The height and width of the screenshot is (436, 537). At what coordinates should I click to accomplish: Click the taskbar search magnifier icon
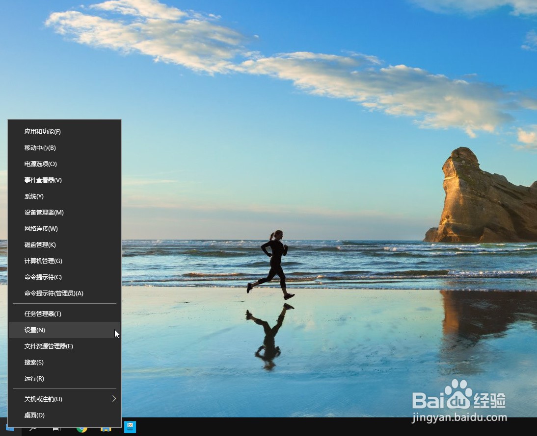33,429
